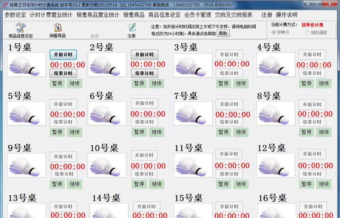Click shuttlecock image of 7号桌
The image size is (340, 218).
[193, 113]
